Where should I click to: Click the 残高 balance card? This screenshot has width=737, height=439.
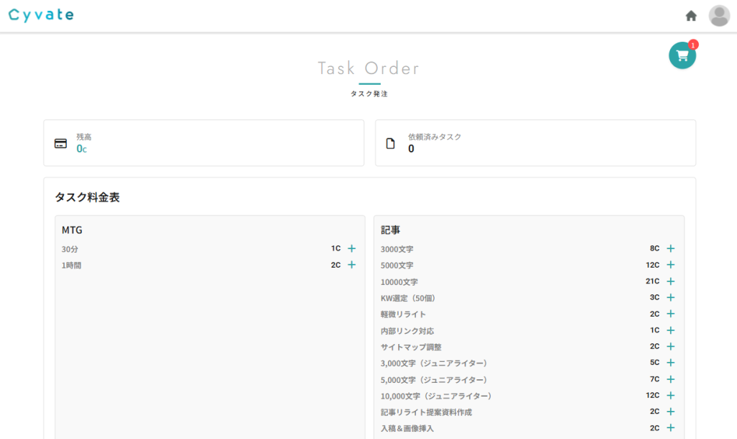[x=204, y=143]
